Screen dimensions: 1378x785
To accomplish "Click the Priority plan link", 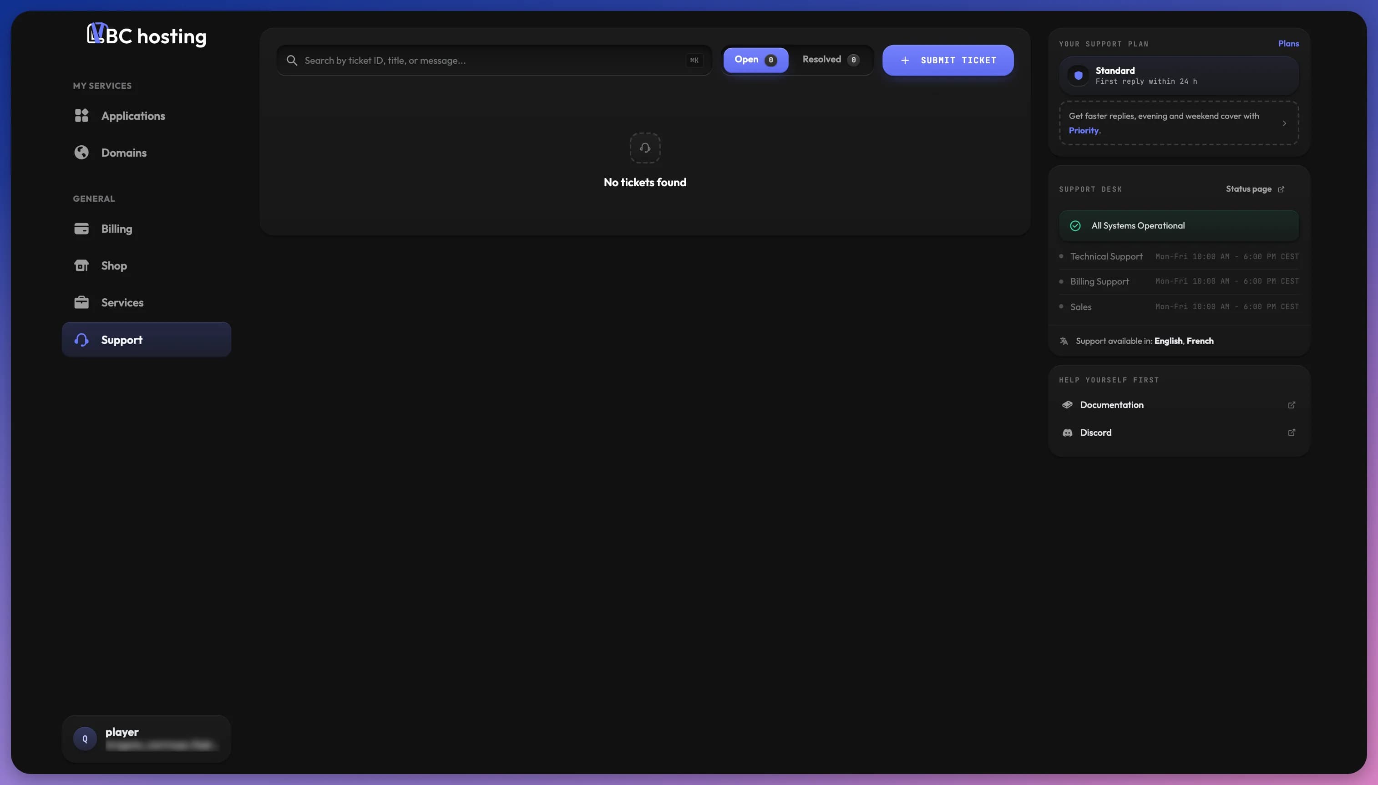I will click(x=1083, y=131).
